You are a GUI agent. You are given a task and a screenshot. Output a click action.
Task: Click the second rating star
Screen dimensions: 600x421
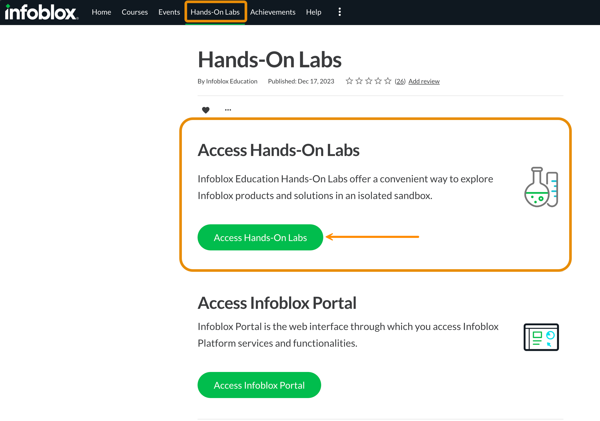click(359, 81)
